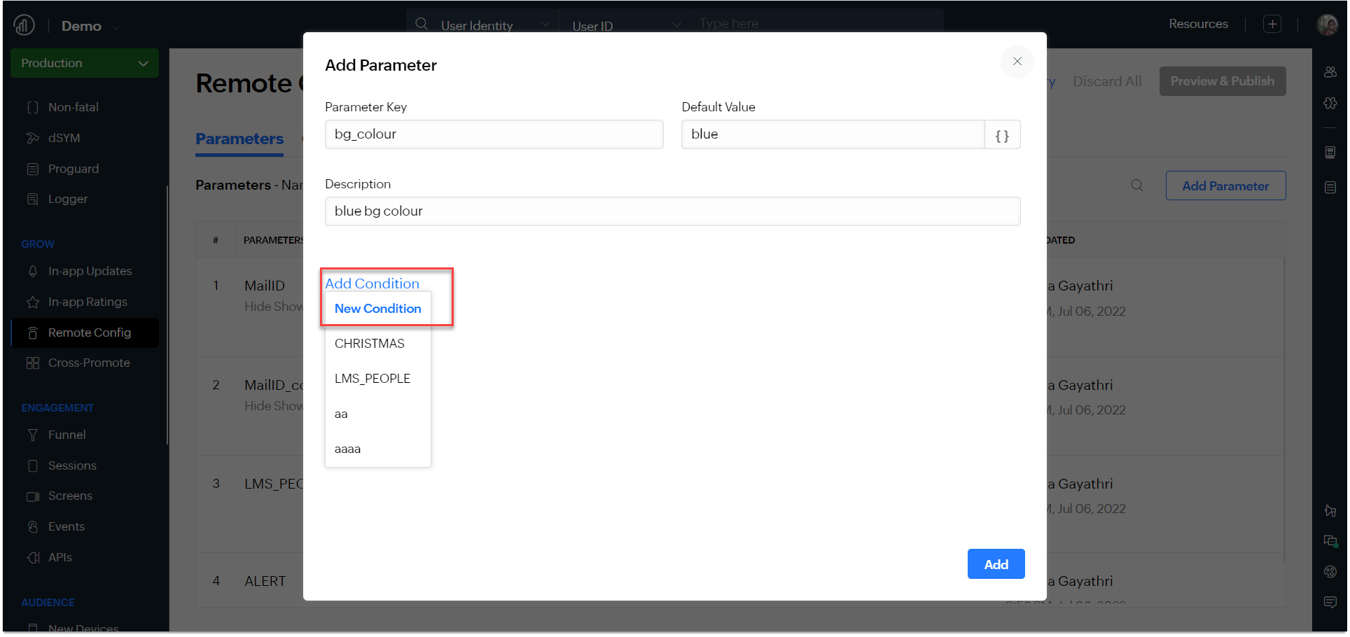Click the Funnel icon in sidebar
Viewport: 1350px width, 637px height.
(x=33, y=435)
